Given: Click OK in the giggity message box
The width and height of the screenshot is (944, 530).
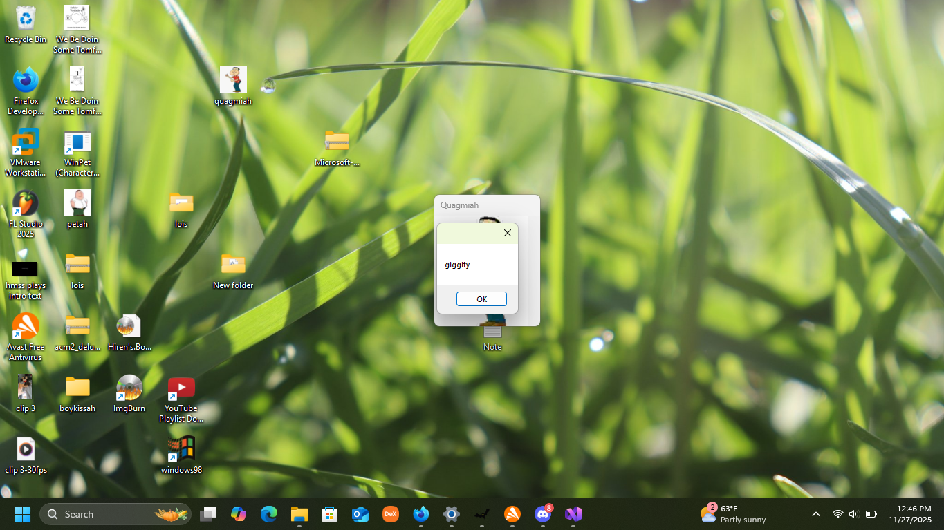Looking at the screenshot, I should pyautogui.click(x=481, y=299).
